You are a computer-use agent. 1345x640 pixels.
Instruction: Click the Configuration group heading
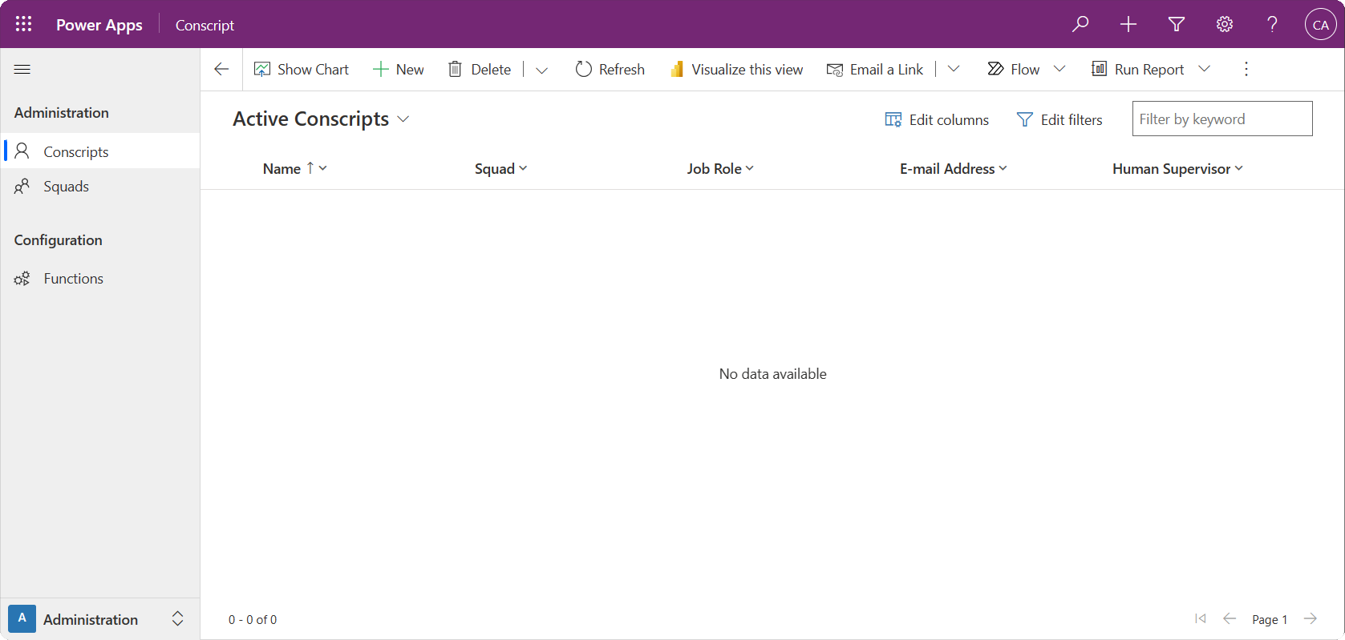(x=58, y=240)
